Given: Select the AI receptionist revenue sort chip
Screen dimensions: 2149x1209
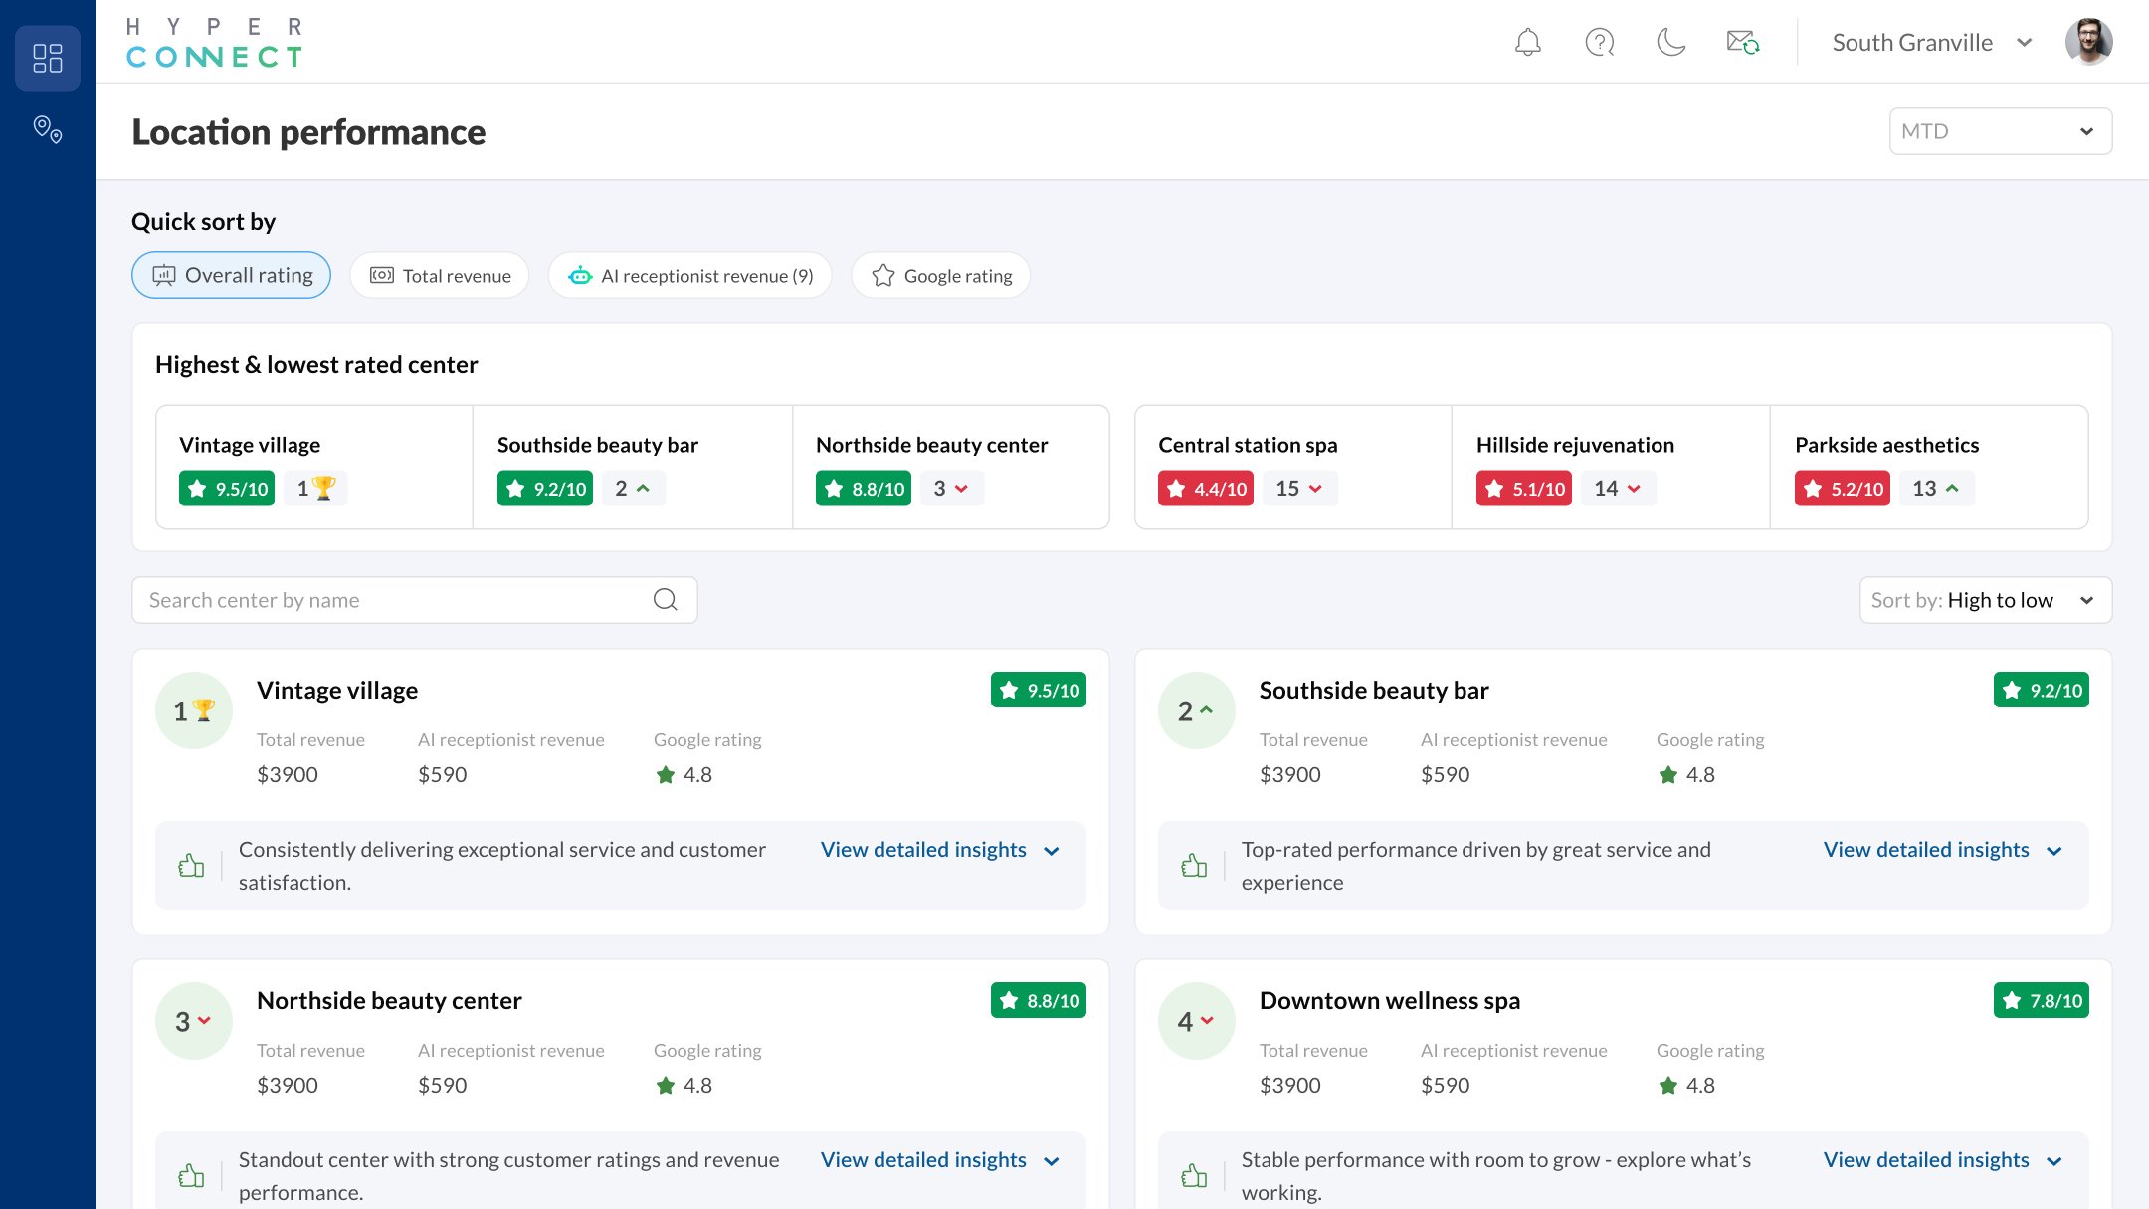Looking at the screenshot, I should 689,275.
